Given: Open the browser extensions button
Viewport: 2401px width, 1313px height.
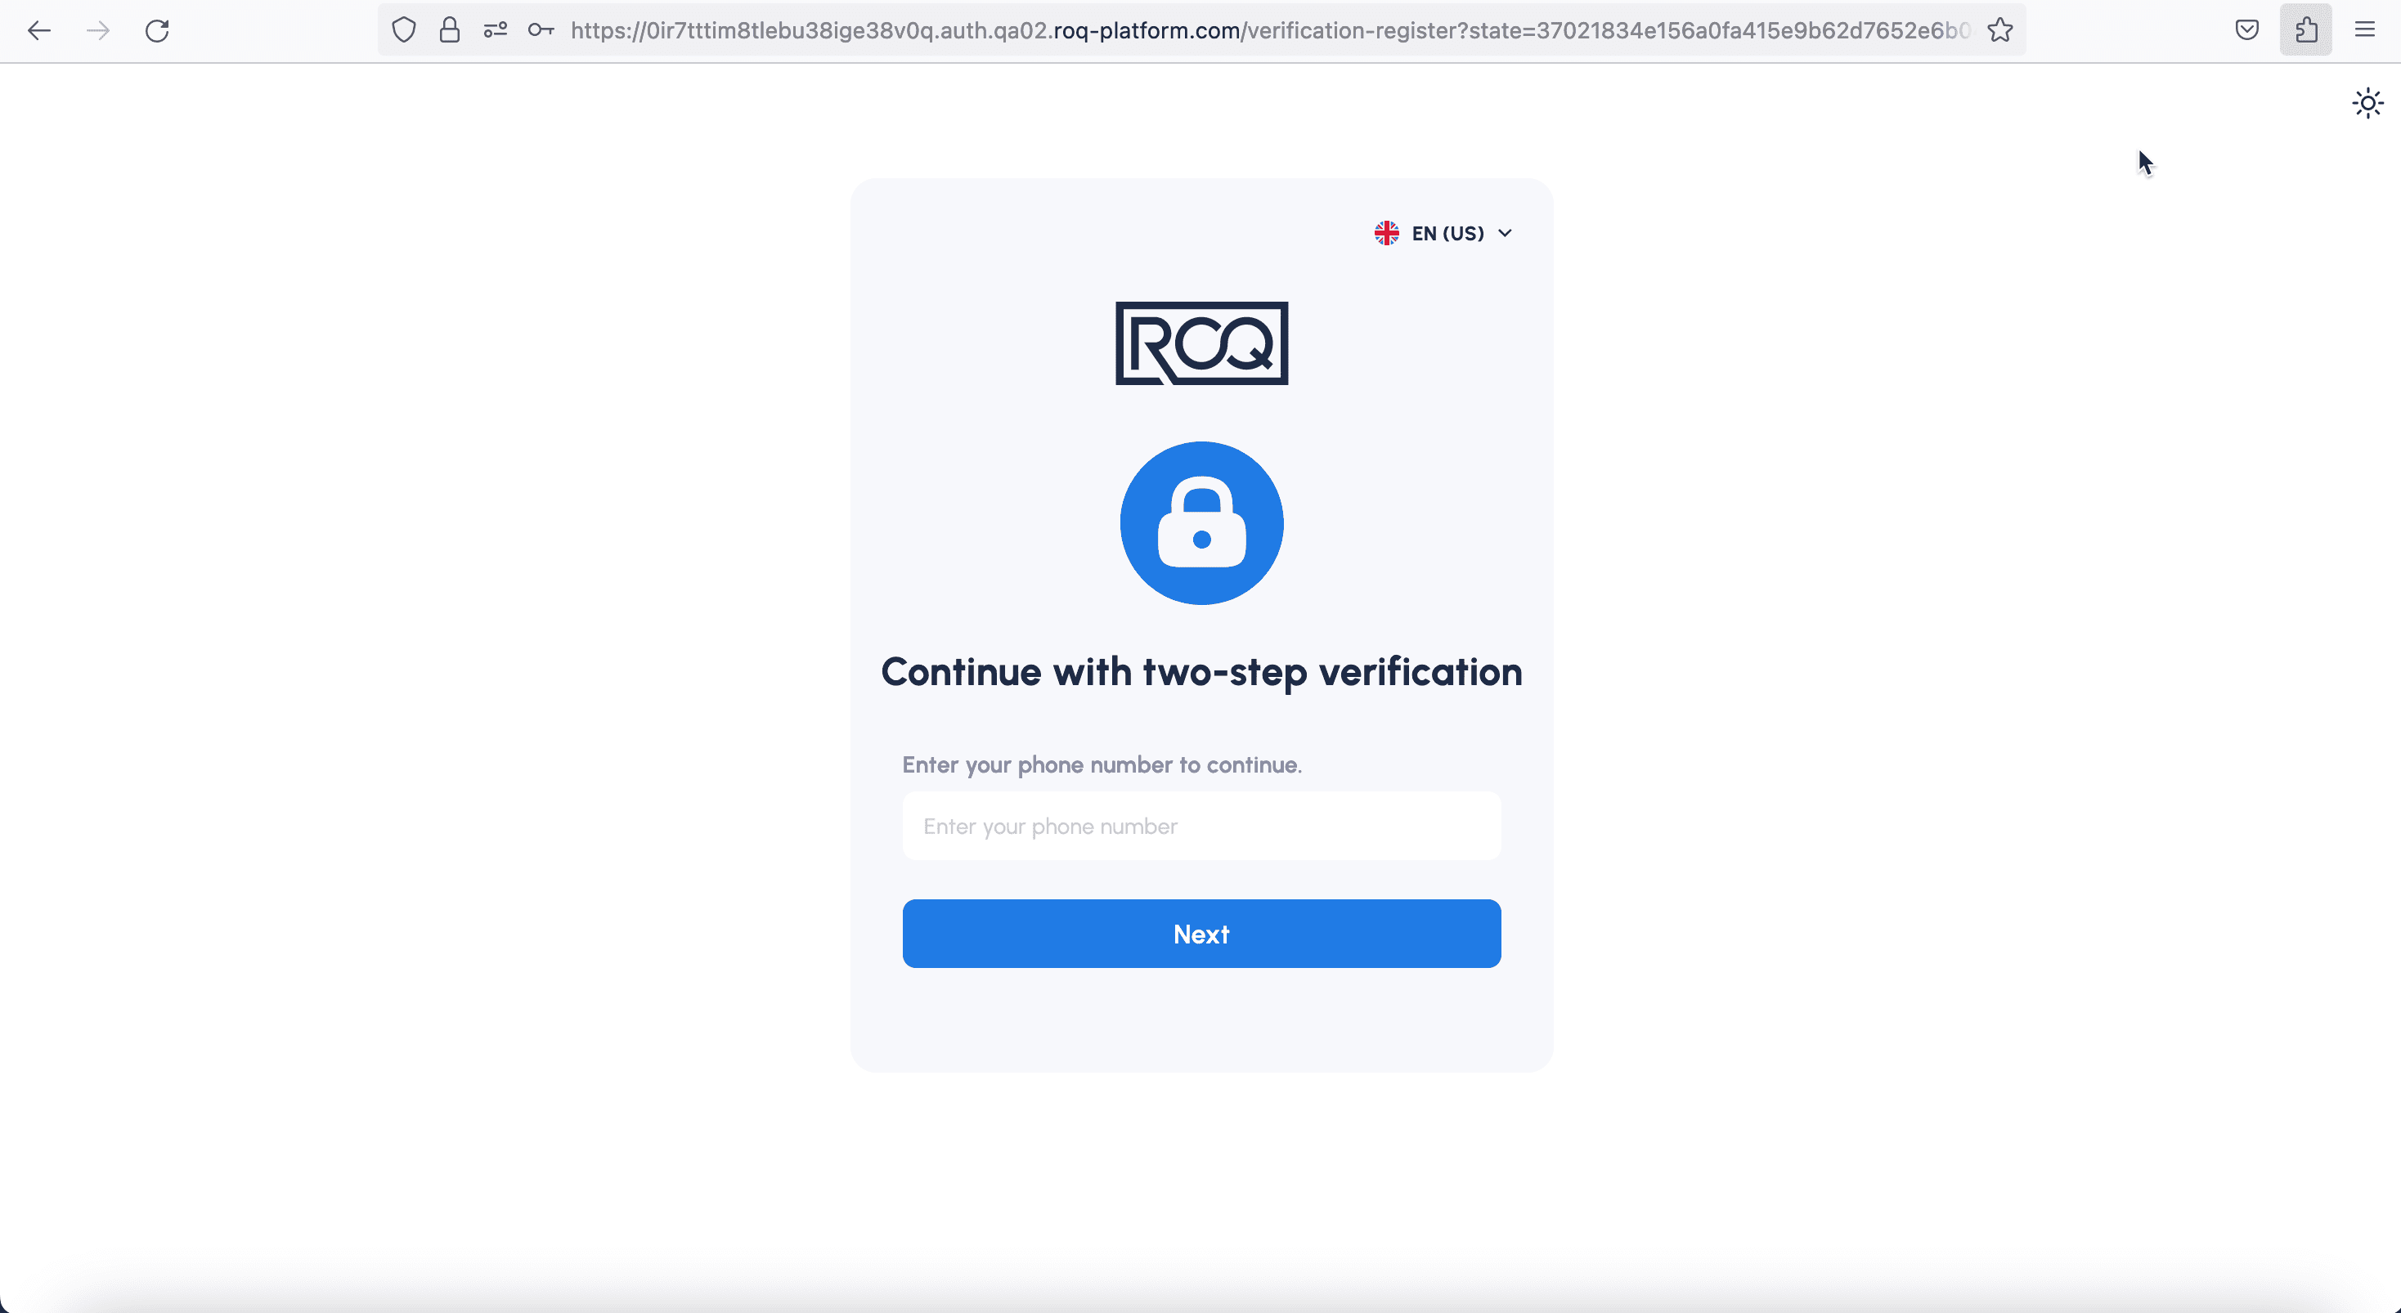Looking at the screenshot, I should coord(2305,31).
